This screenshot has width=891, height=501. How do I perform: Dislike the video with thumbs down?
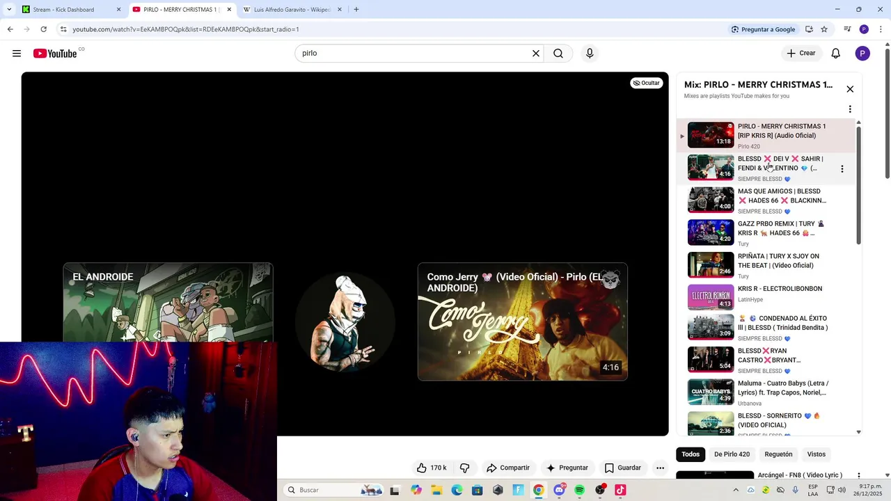pos(465,468)
